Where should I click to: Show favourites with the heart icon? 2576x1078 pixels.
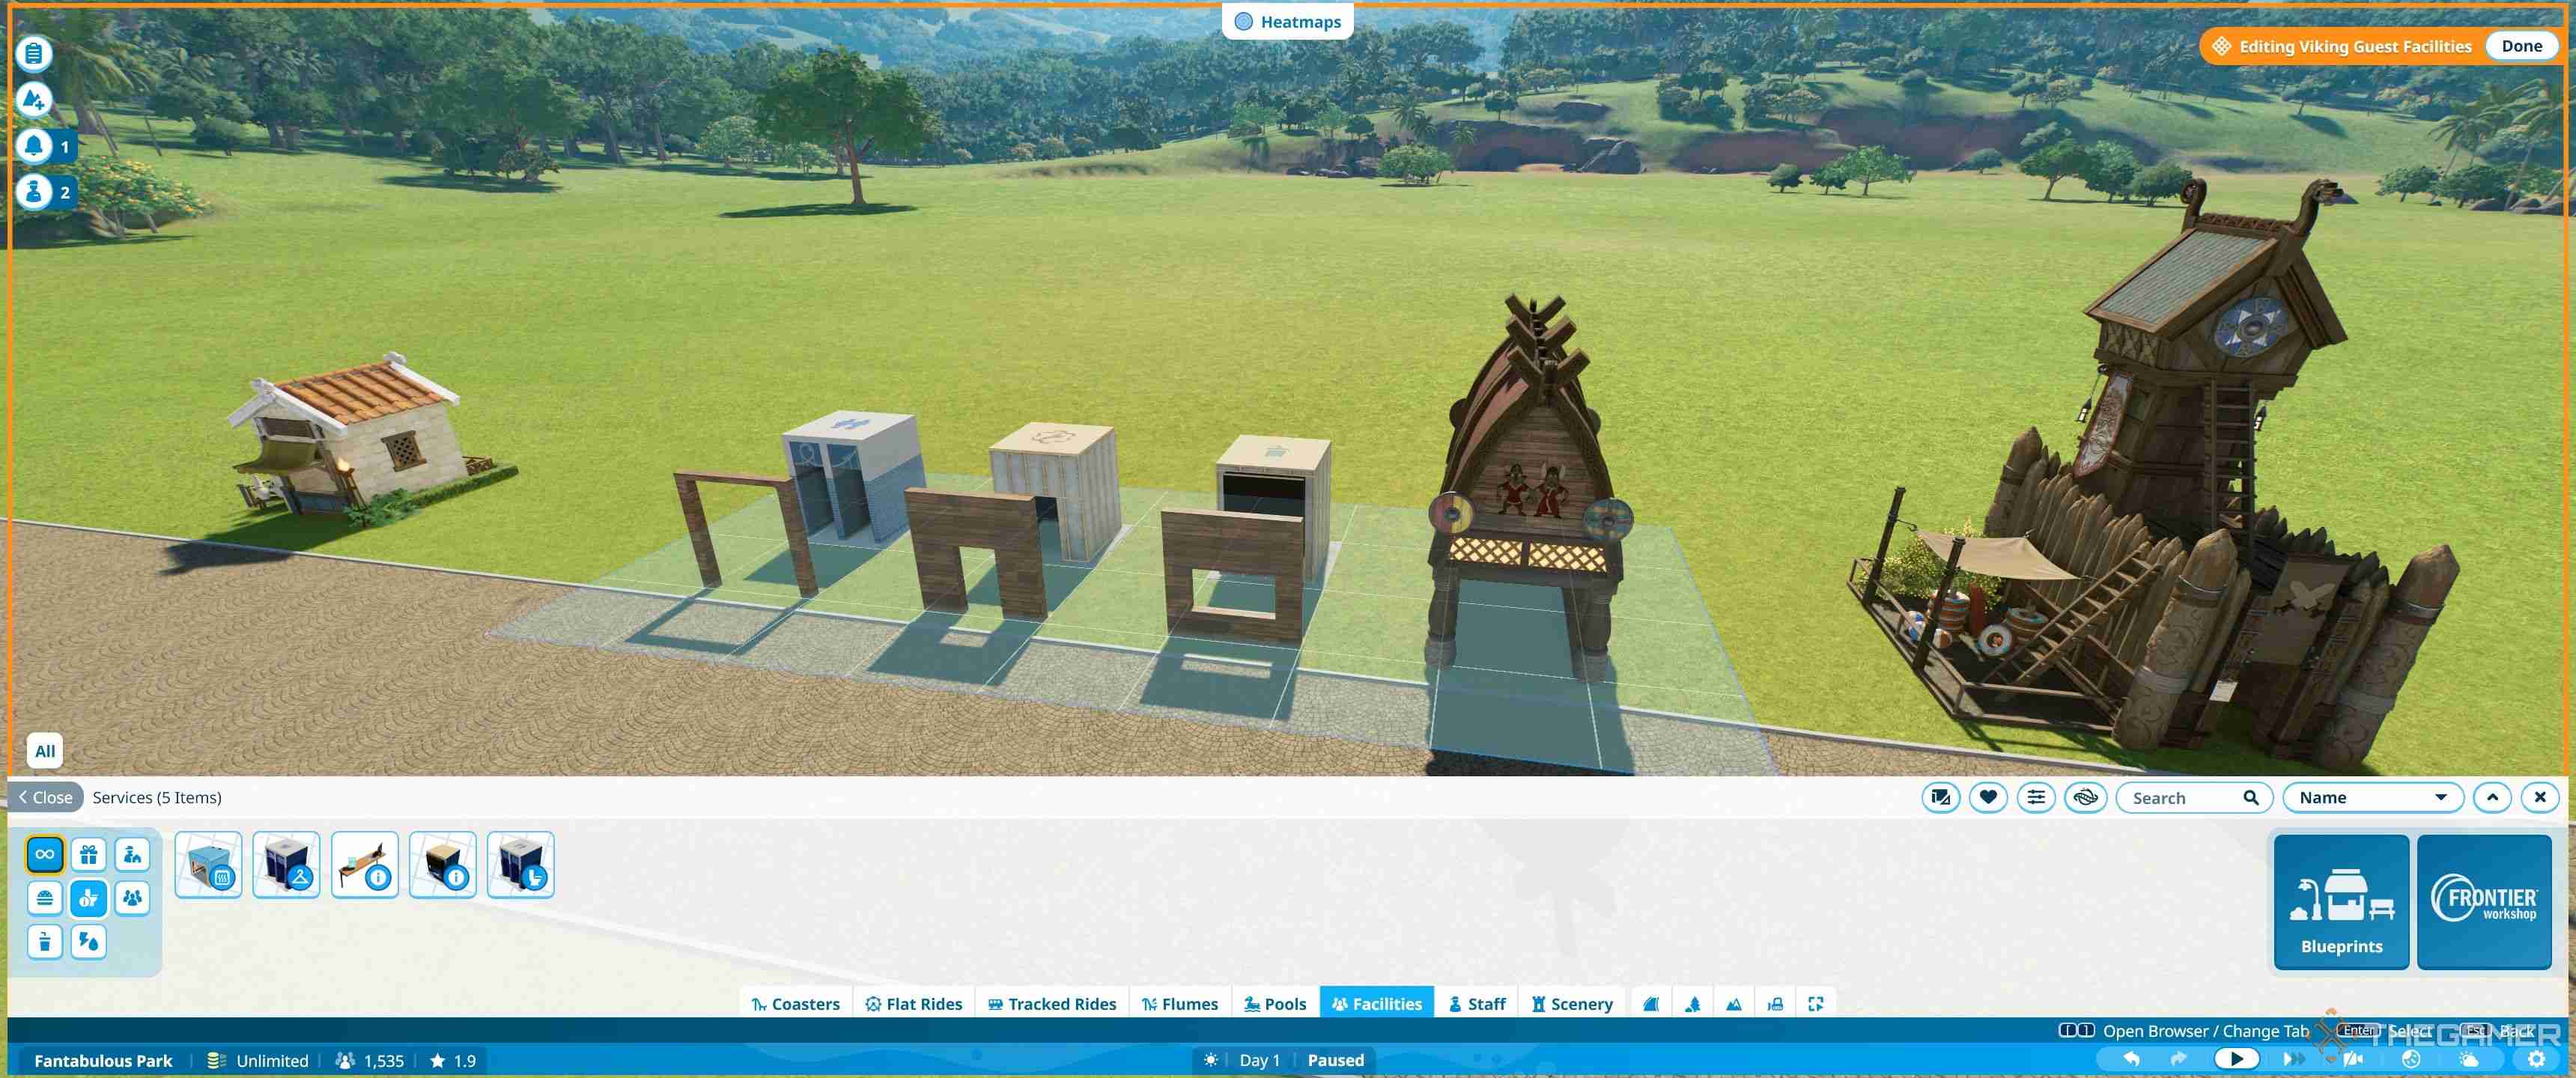tap(1988, 797)
